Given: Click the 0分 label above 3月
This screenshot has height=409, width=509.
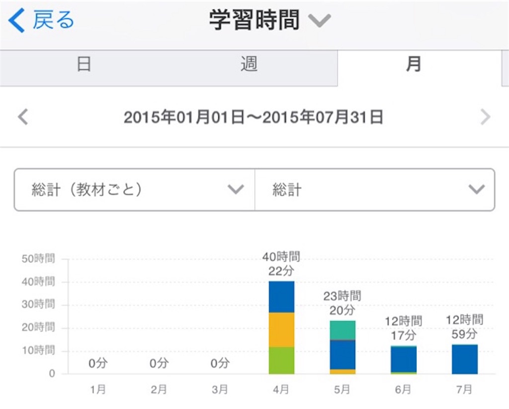Looking at the screenshot, I should (220, 363).
